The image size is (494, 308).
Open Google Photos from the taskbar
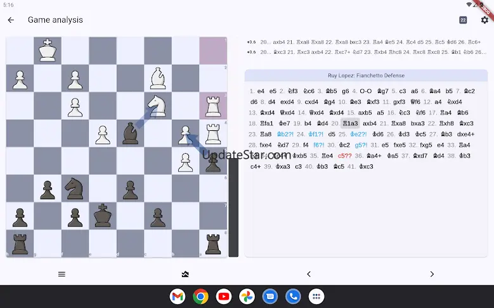click(x=247, y=297)
